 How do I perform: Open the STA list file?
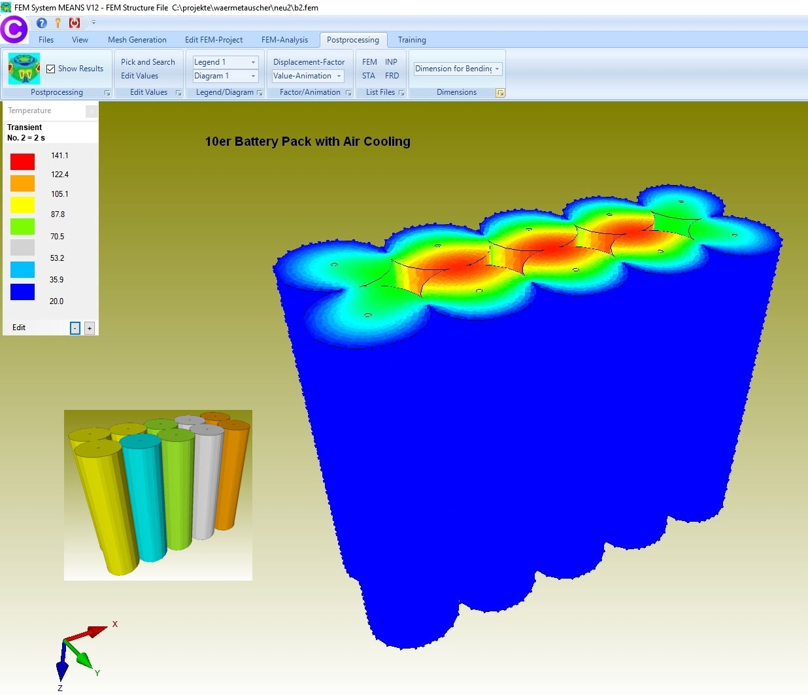(x=369, y=76)
